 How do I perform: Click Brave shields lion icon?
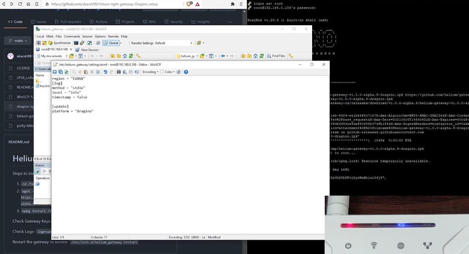pyautogui.click(x=189, y=4)
